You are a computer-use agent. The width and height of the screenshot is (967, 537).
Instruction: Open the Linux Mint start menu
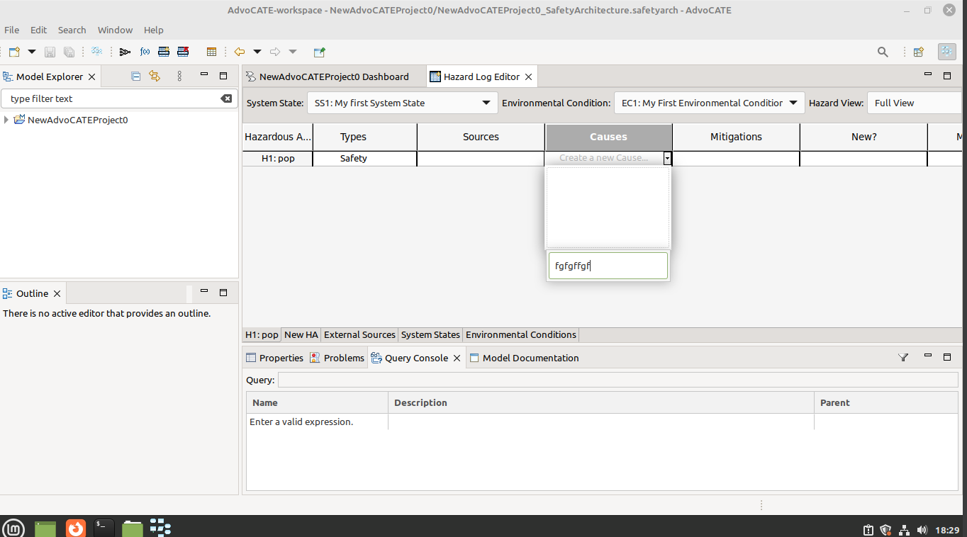tap(13, 528)
